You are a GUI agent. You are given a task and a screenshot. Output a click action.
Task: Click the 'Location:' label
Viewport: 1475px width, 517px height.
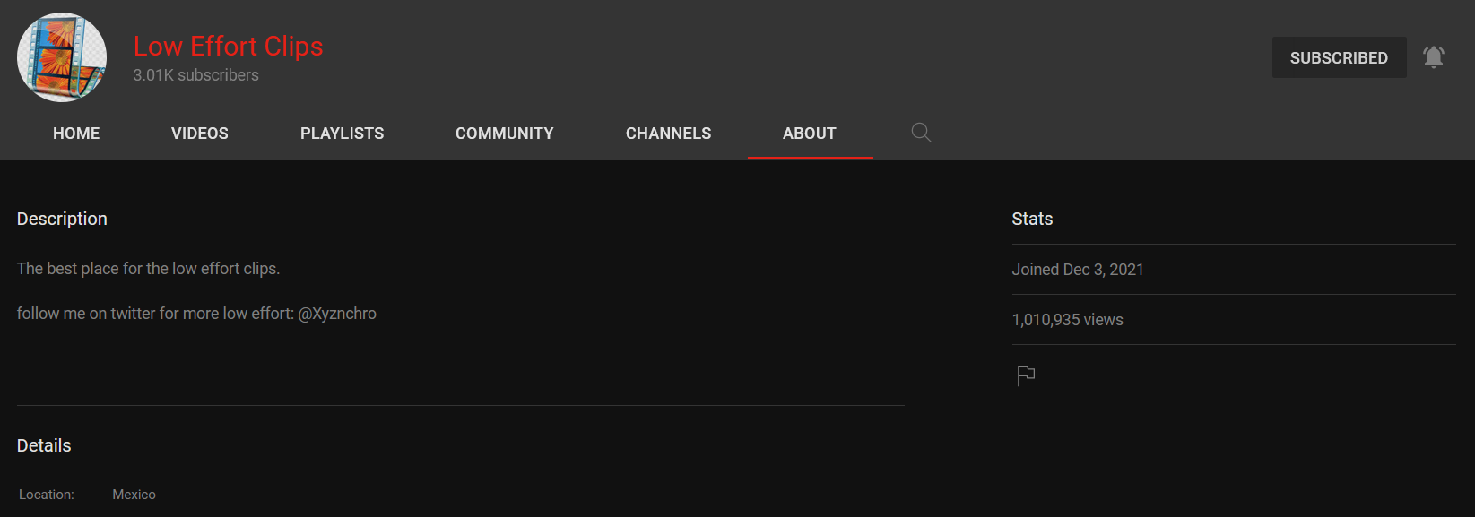pyautogui.click(x=47, y=495)
